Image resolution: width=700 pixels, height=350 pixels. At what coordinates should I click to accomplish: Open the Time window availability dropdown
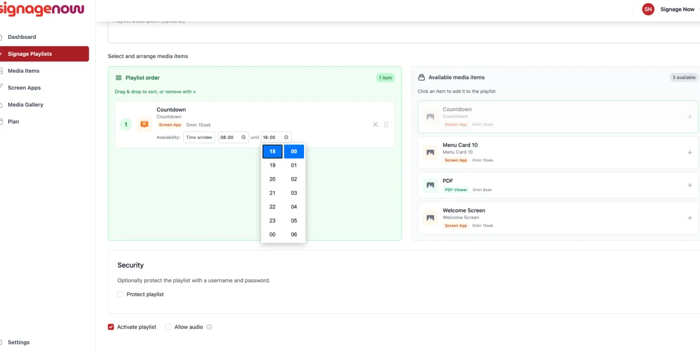pyautogui.click(x=199, y=137)
